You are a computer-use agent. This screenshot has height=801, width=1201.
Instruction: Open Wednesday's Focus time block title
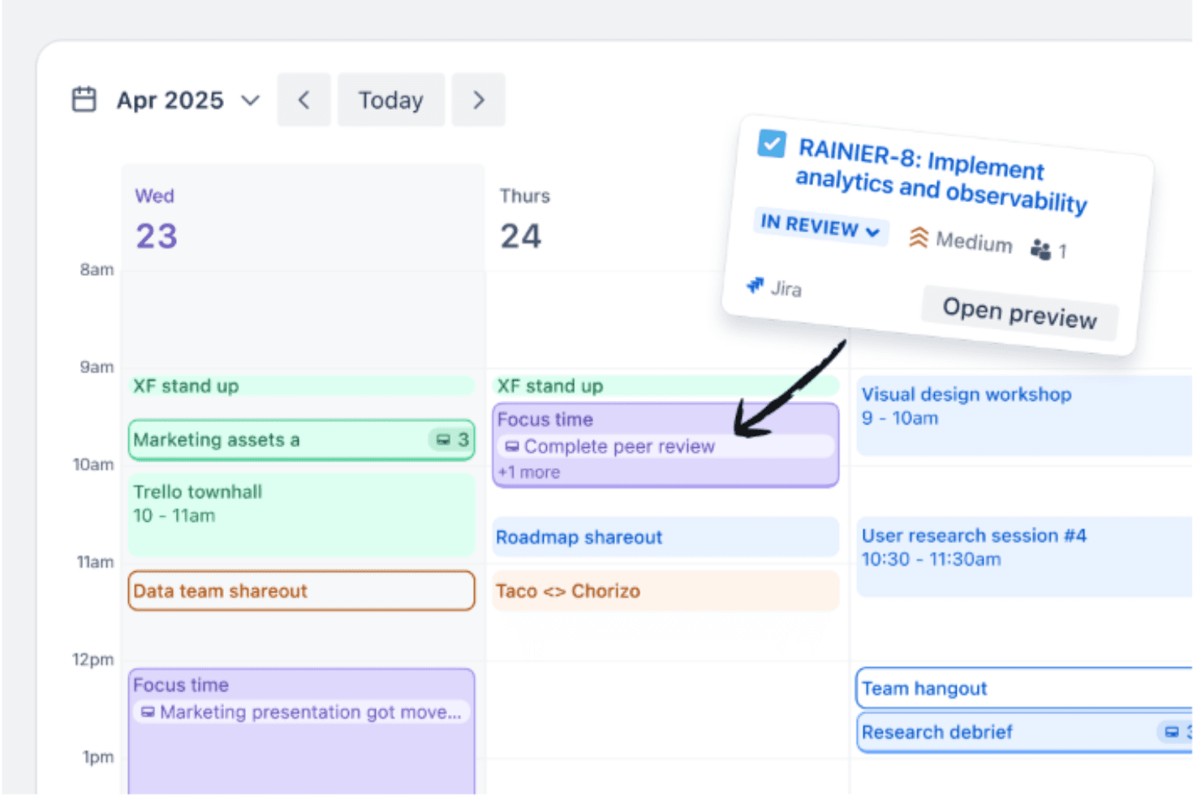point(181,686)
